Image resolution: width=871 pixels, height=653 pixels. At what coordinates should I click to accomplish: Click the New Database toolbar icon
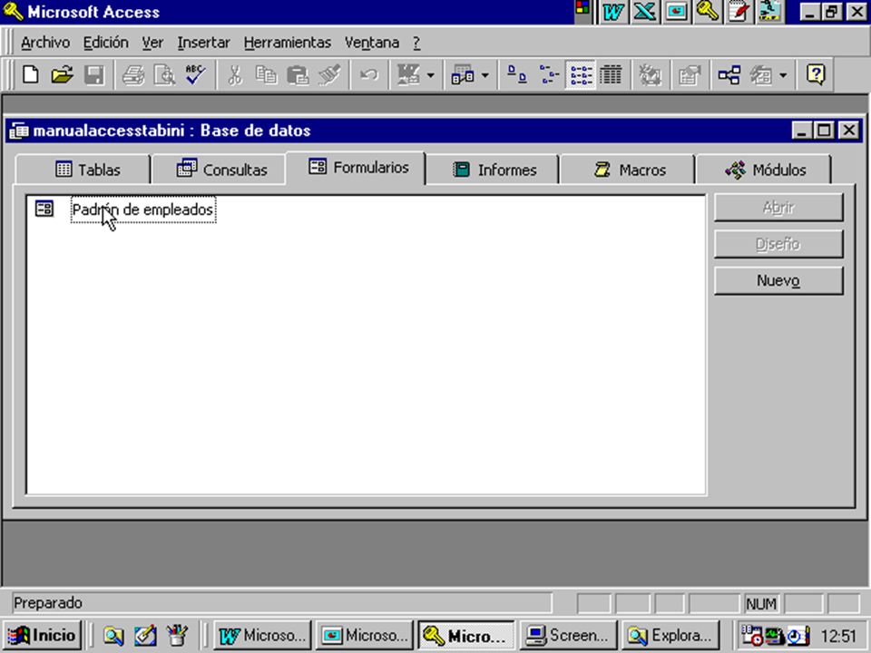[x=31, y=74]
